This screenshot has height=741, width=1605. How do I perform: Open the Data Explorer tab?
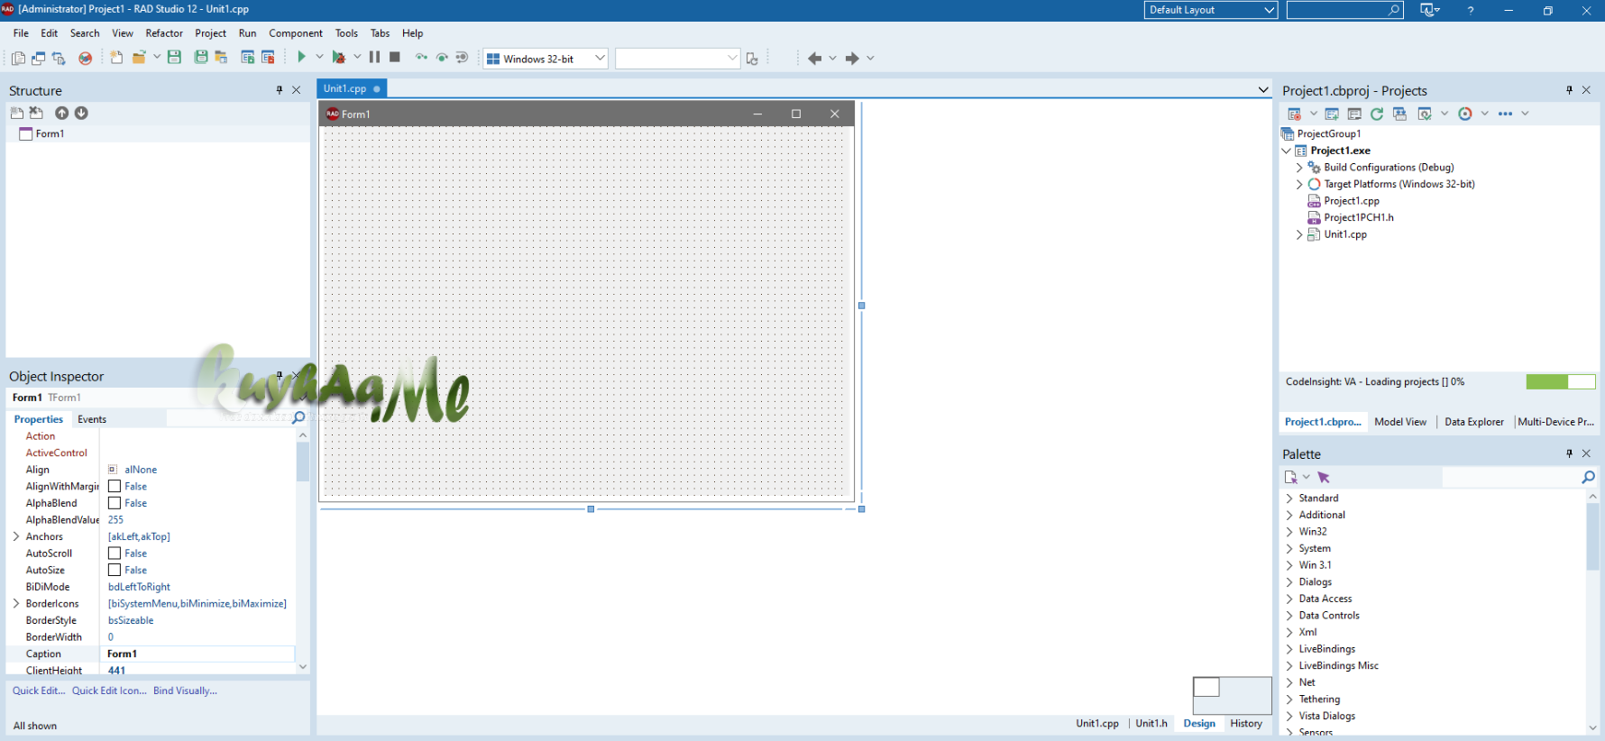(x=1474, y=422)
